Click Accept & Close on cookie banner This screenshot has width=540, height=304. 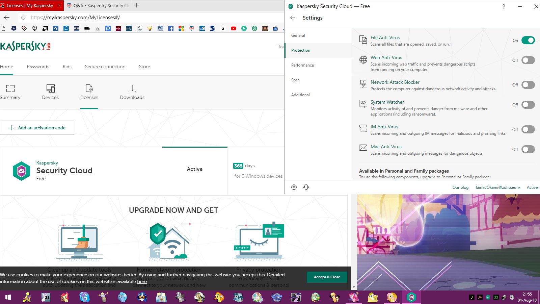click(x=327, y=277)
